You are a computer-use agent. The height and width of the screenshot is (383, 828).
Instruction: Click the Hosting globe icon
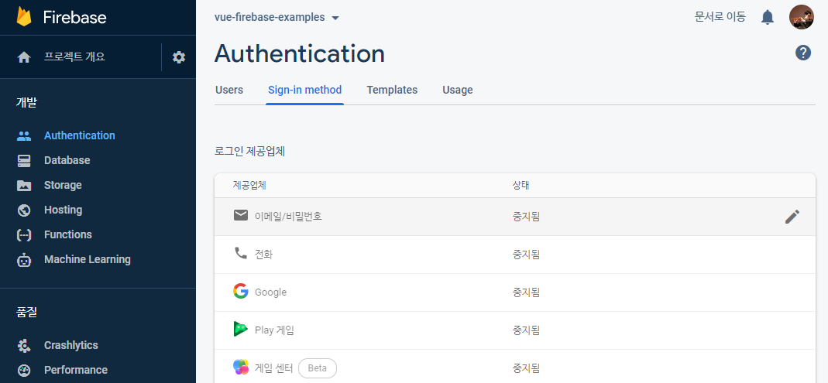tap(24, 210)
